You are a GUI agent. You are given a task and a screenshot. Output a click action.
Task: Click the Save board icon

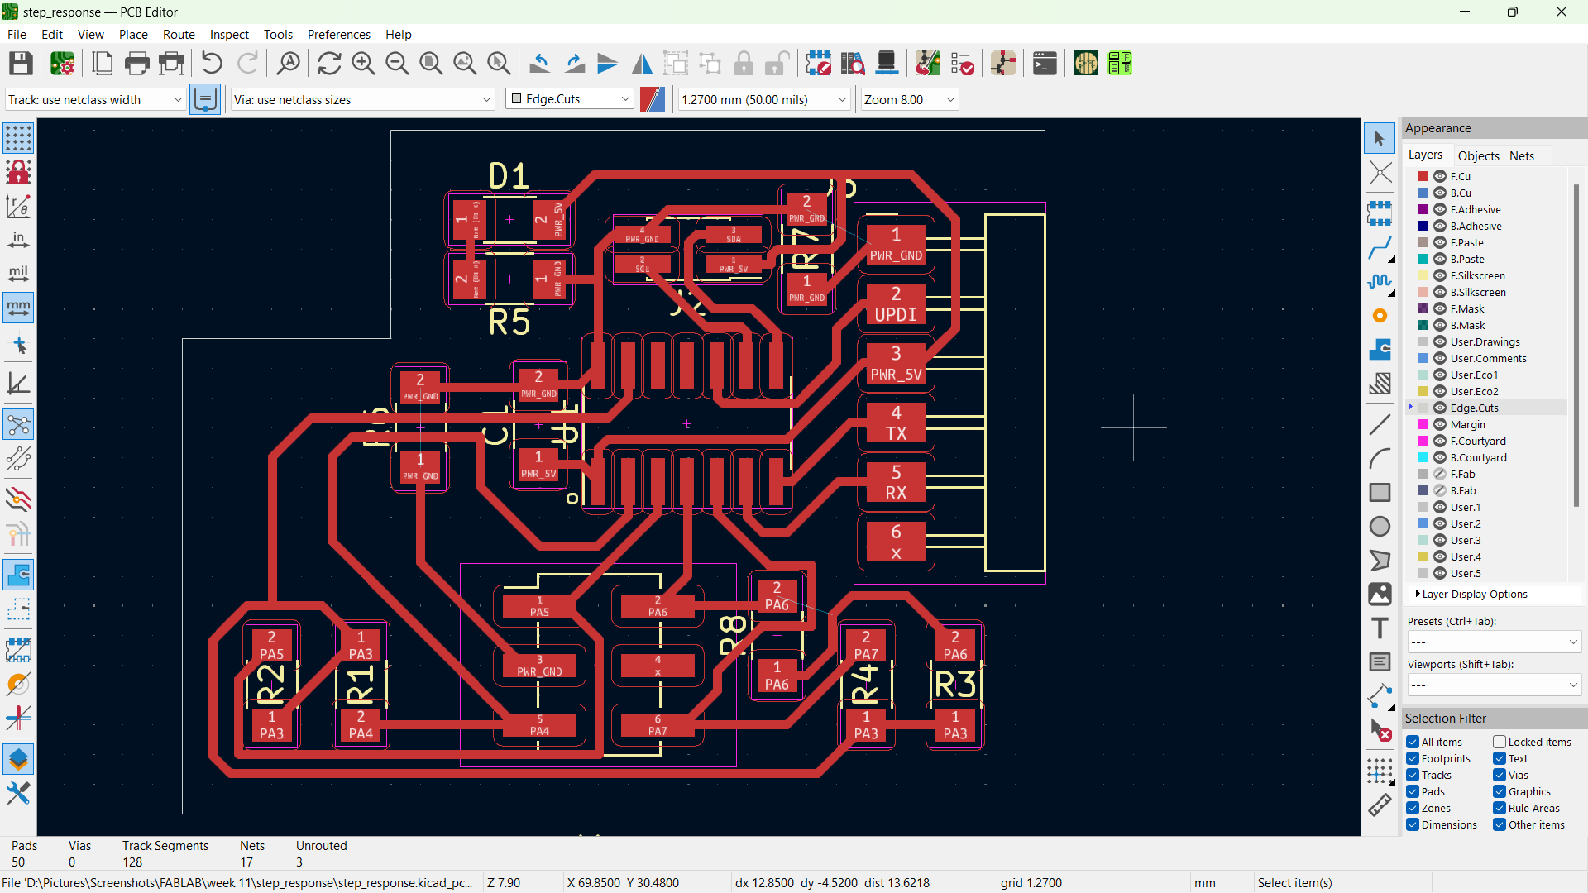(21, 64)
